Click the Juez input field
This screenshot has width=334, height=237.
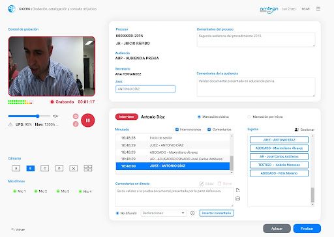(x=145, y=89)
